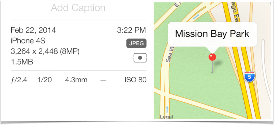The image size is (274, 125).
Task: Click the JPEG format badge
Action: [136, 43]
